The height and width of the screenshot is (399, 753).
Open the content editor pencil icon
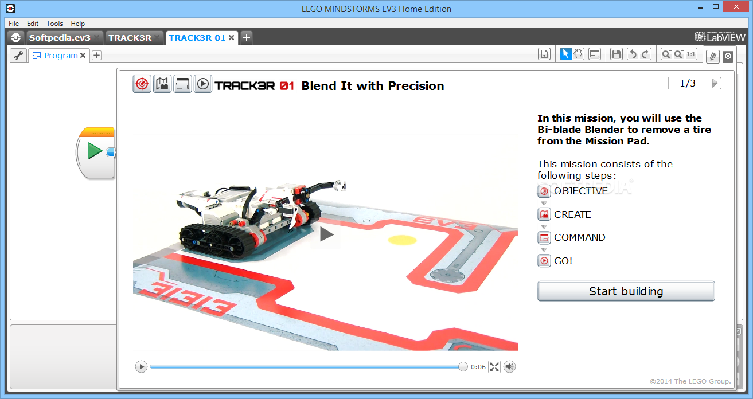pyautogui.click(x=713, y=56)
